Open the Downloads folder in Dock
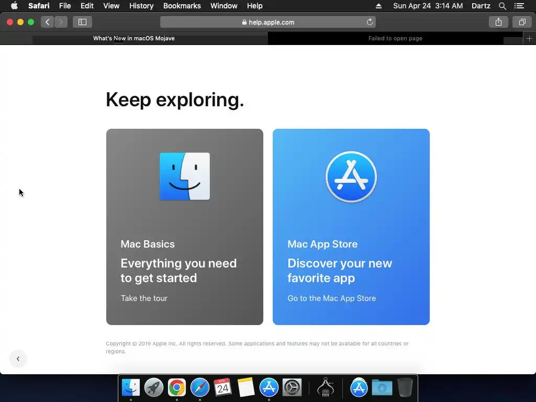Screen dimensions: 536x402 tap(382, 387)
